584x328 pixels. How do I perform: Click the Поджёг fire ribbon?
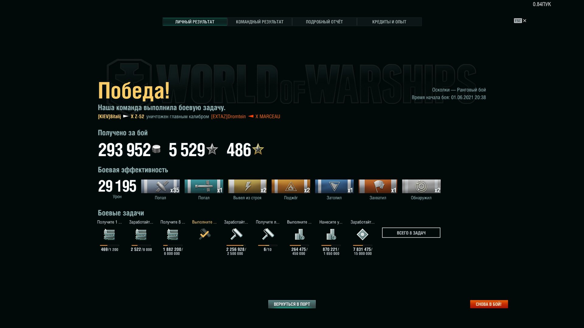coord(291,186)
